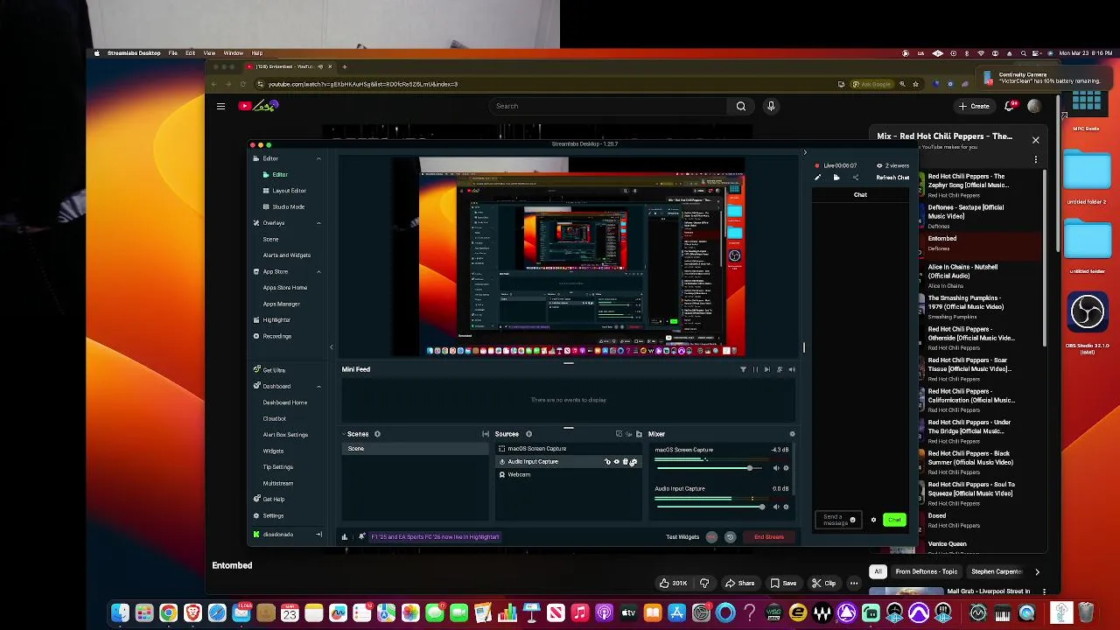Share the Entombed video

(740, 583)
